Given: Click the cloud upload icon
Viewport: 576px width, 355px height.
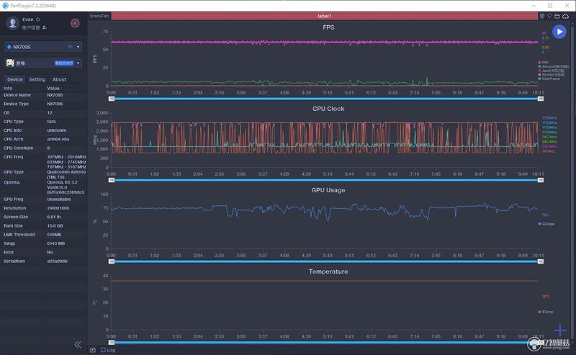Looking at the screenshot, I should click(566, 16).
